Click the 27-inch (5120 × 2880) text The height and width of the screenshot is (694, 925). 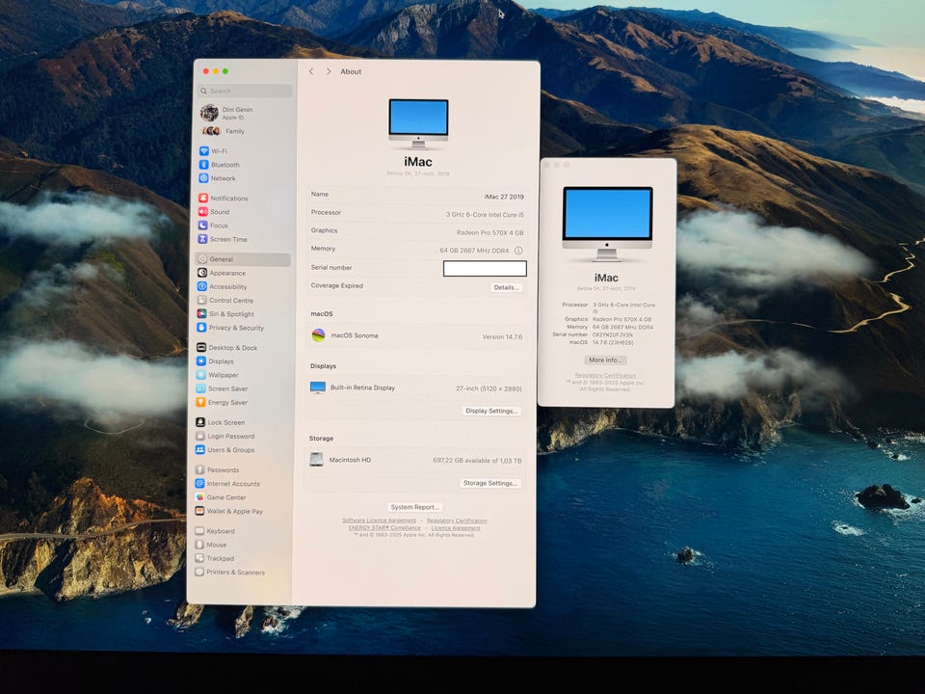(489, 388)
